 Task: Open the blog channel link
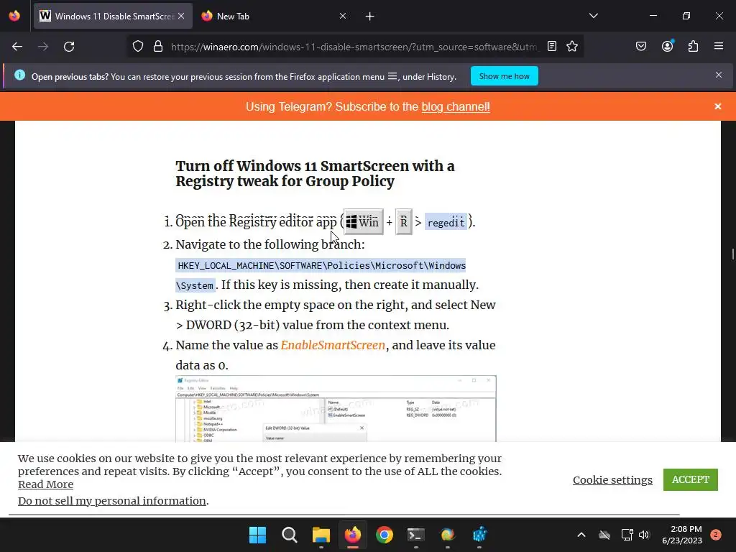point(455,107)
